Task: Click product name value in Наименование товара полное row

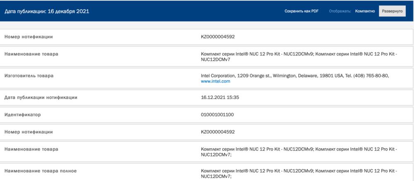Action: 299,173
